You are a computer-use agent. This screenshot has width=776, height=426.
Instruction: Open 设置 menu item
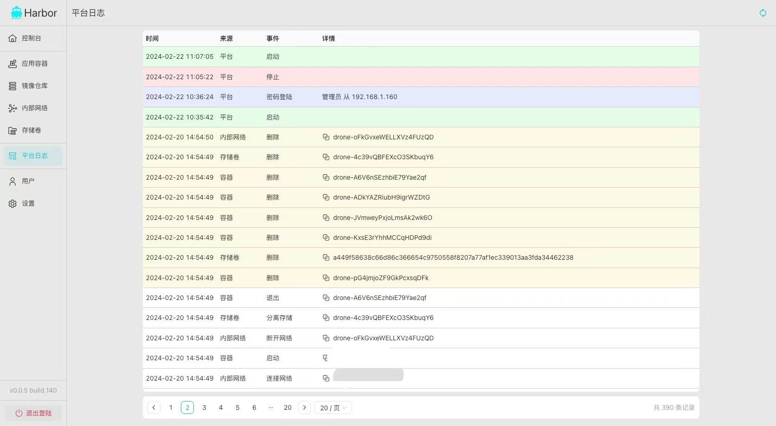tap(33, 204)
